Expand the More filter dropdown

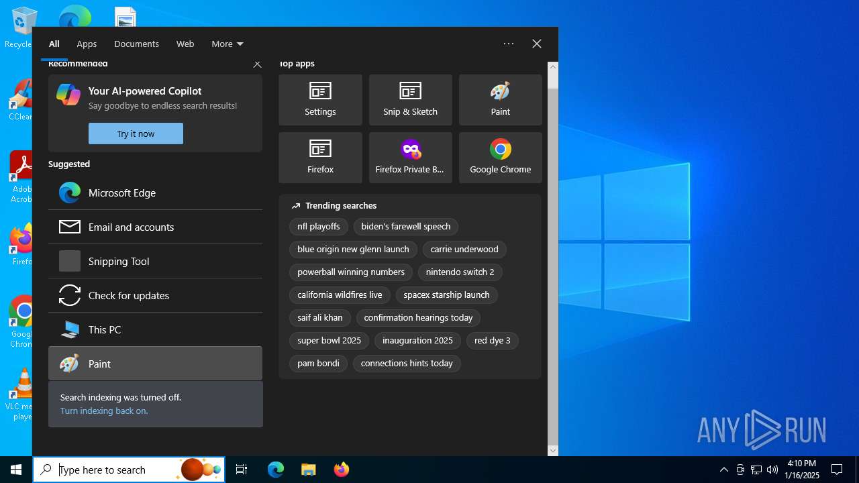point(228,44)
